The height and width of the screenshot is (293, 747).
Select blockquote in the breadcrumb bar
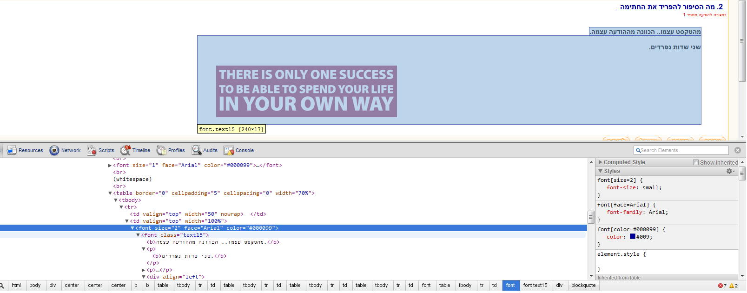coord(583,286)
